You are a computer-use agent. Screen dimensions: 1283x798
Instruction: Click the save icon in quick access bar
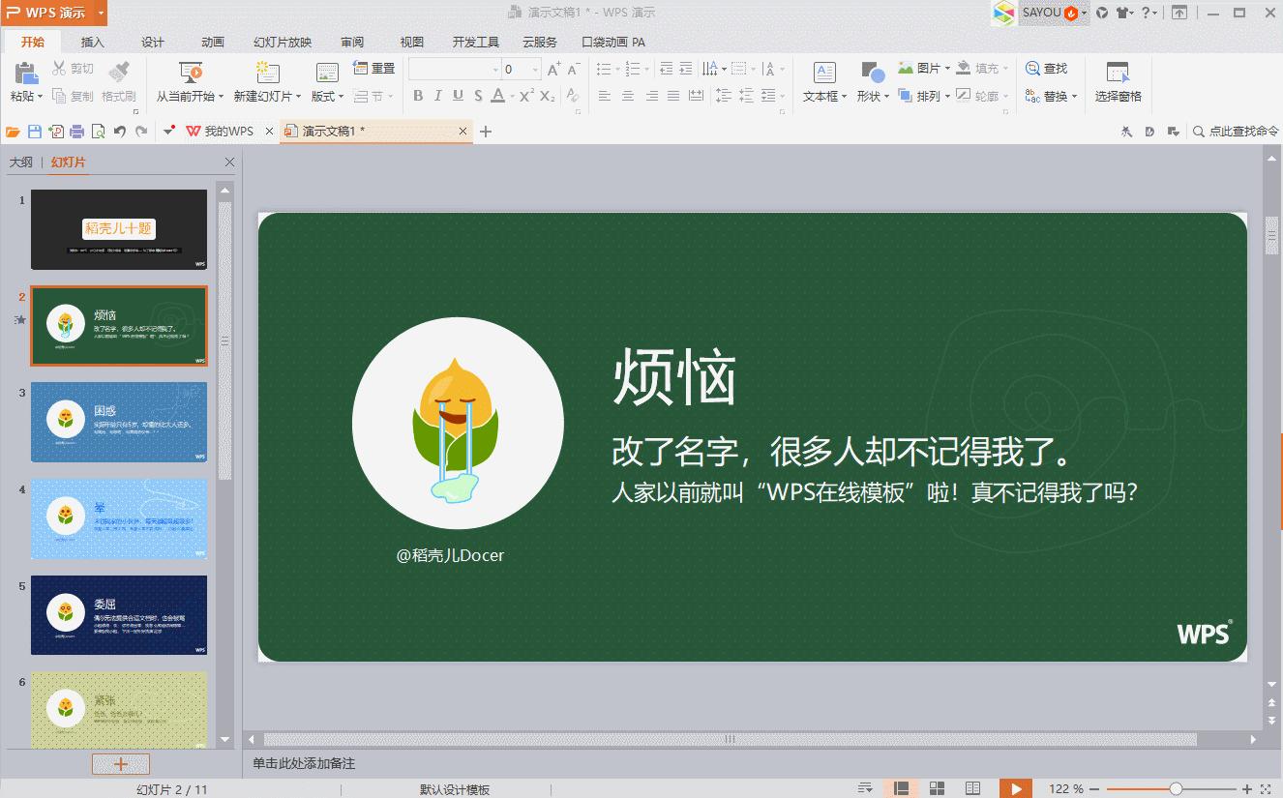coord(34,131)
